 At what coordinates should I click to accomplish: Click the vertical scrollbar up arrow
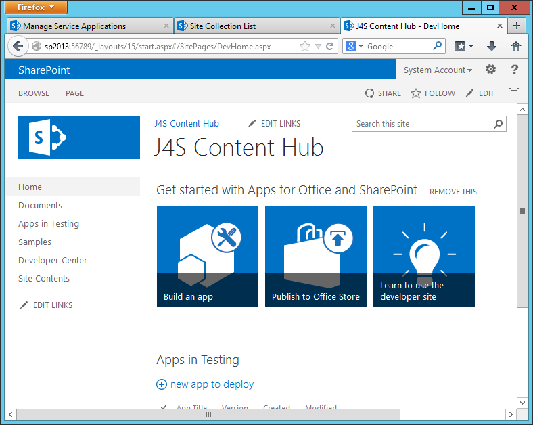point(522,109)
